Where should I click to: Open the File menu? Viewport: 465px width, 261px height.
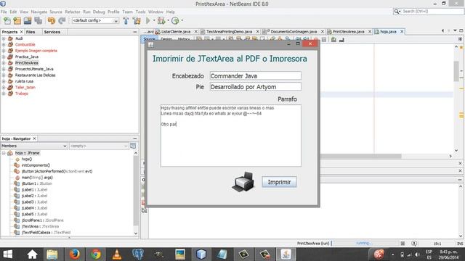[x=4, y=12]
